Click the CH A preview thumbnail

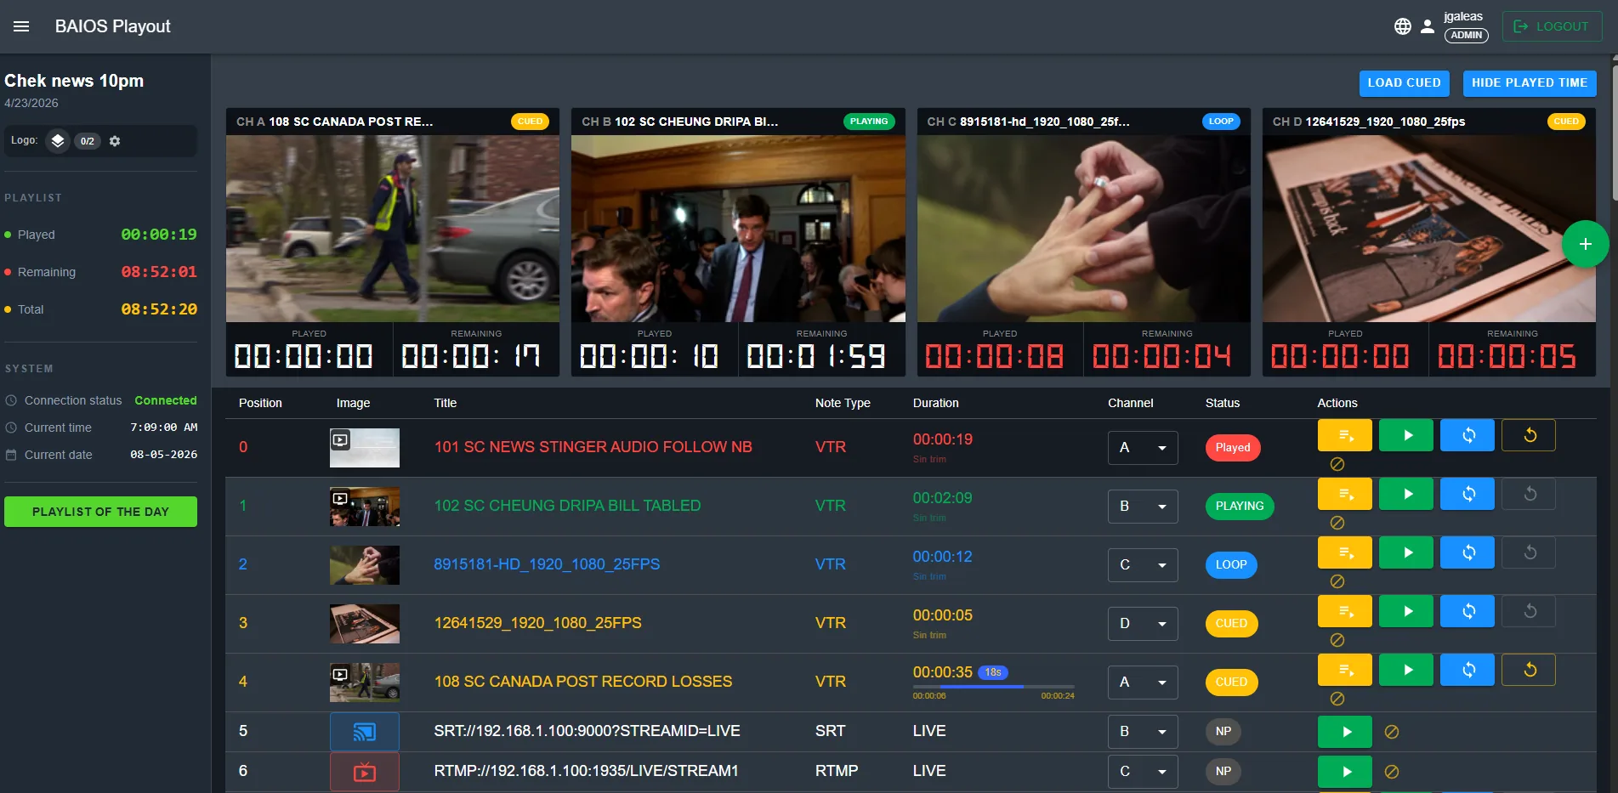393,229
